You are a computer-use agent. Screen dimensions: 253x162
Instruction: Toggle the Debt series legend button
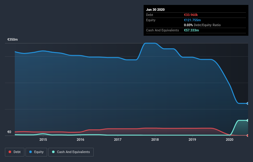click(14, 152)
